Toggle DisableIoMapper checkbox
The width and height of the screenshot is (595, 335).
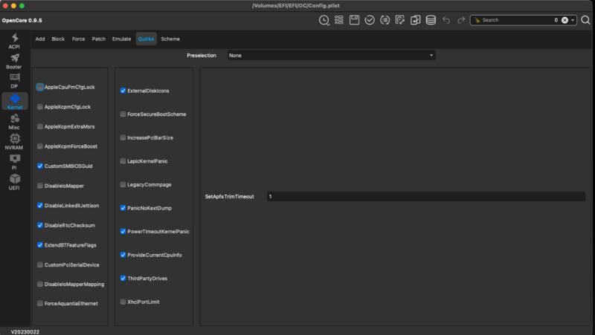[40, 186]
